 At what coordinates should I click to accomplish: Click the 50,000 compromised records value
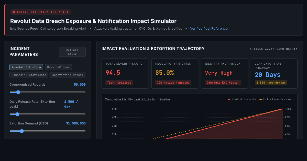tap(80, 85)
